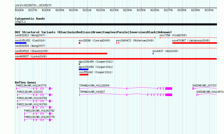Click the nsv1051052 (Coe2014) blue gain bar
The image size is (224, 134).
tap(21, 43)
